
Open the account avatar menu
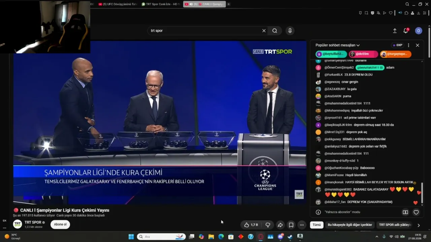click(419, 31)
